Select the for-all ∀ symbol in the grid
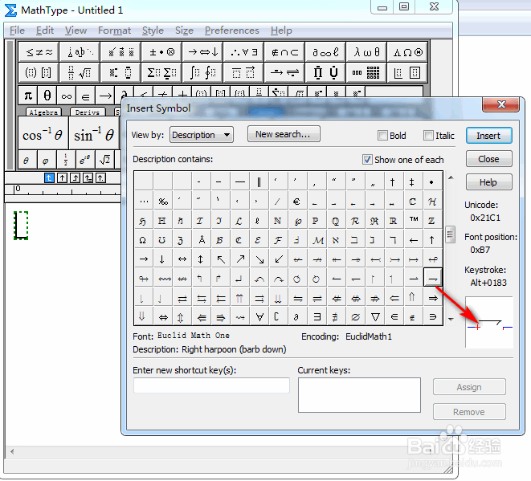Screen dimensions: 531x481 (x=259, y=316)
